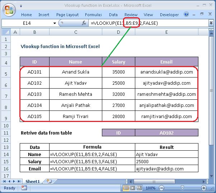Select column C header
216x193 pixels.
[76, 32]
